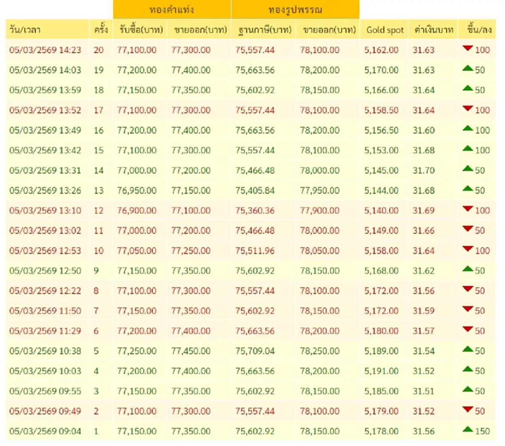Click the green up arrow on row 19
Screen dimensions: 505x446
coord(468,69)
